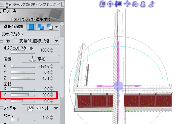This screenshot has width=179, height=124.
Task: Select the object horizontal rotation icon
Action: (143, 4)
